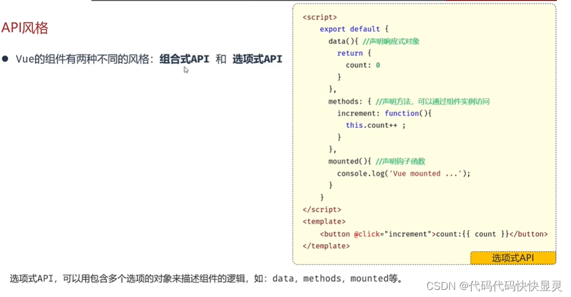Click the 'return {' code line
Image resolution: width=571 pixels, height=297 pixels.
(354, 53)
